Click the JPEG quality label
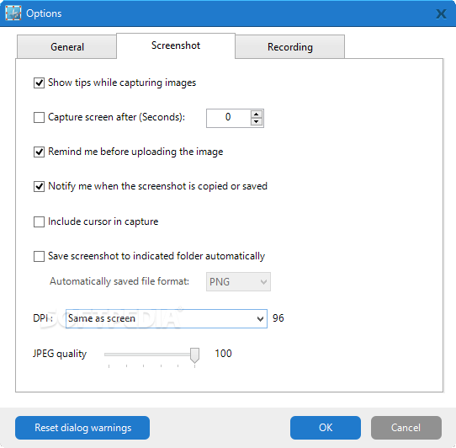 (60, 354)
